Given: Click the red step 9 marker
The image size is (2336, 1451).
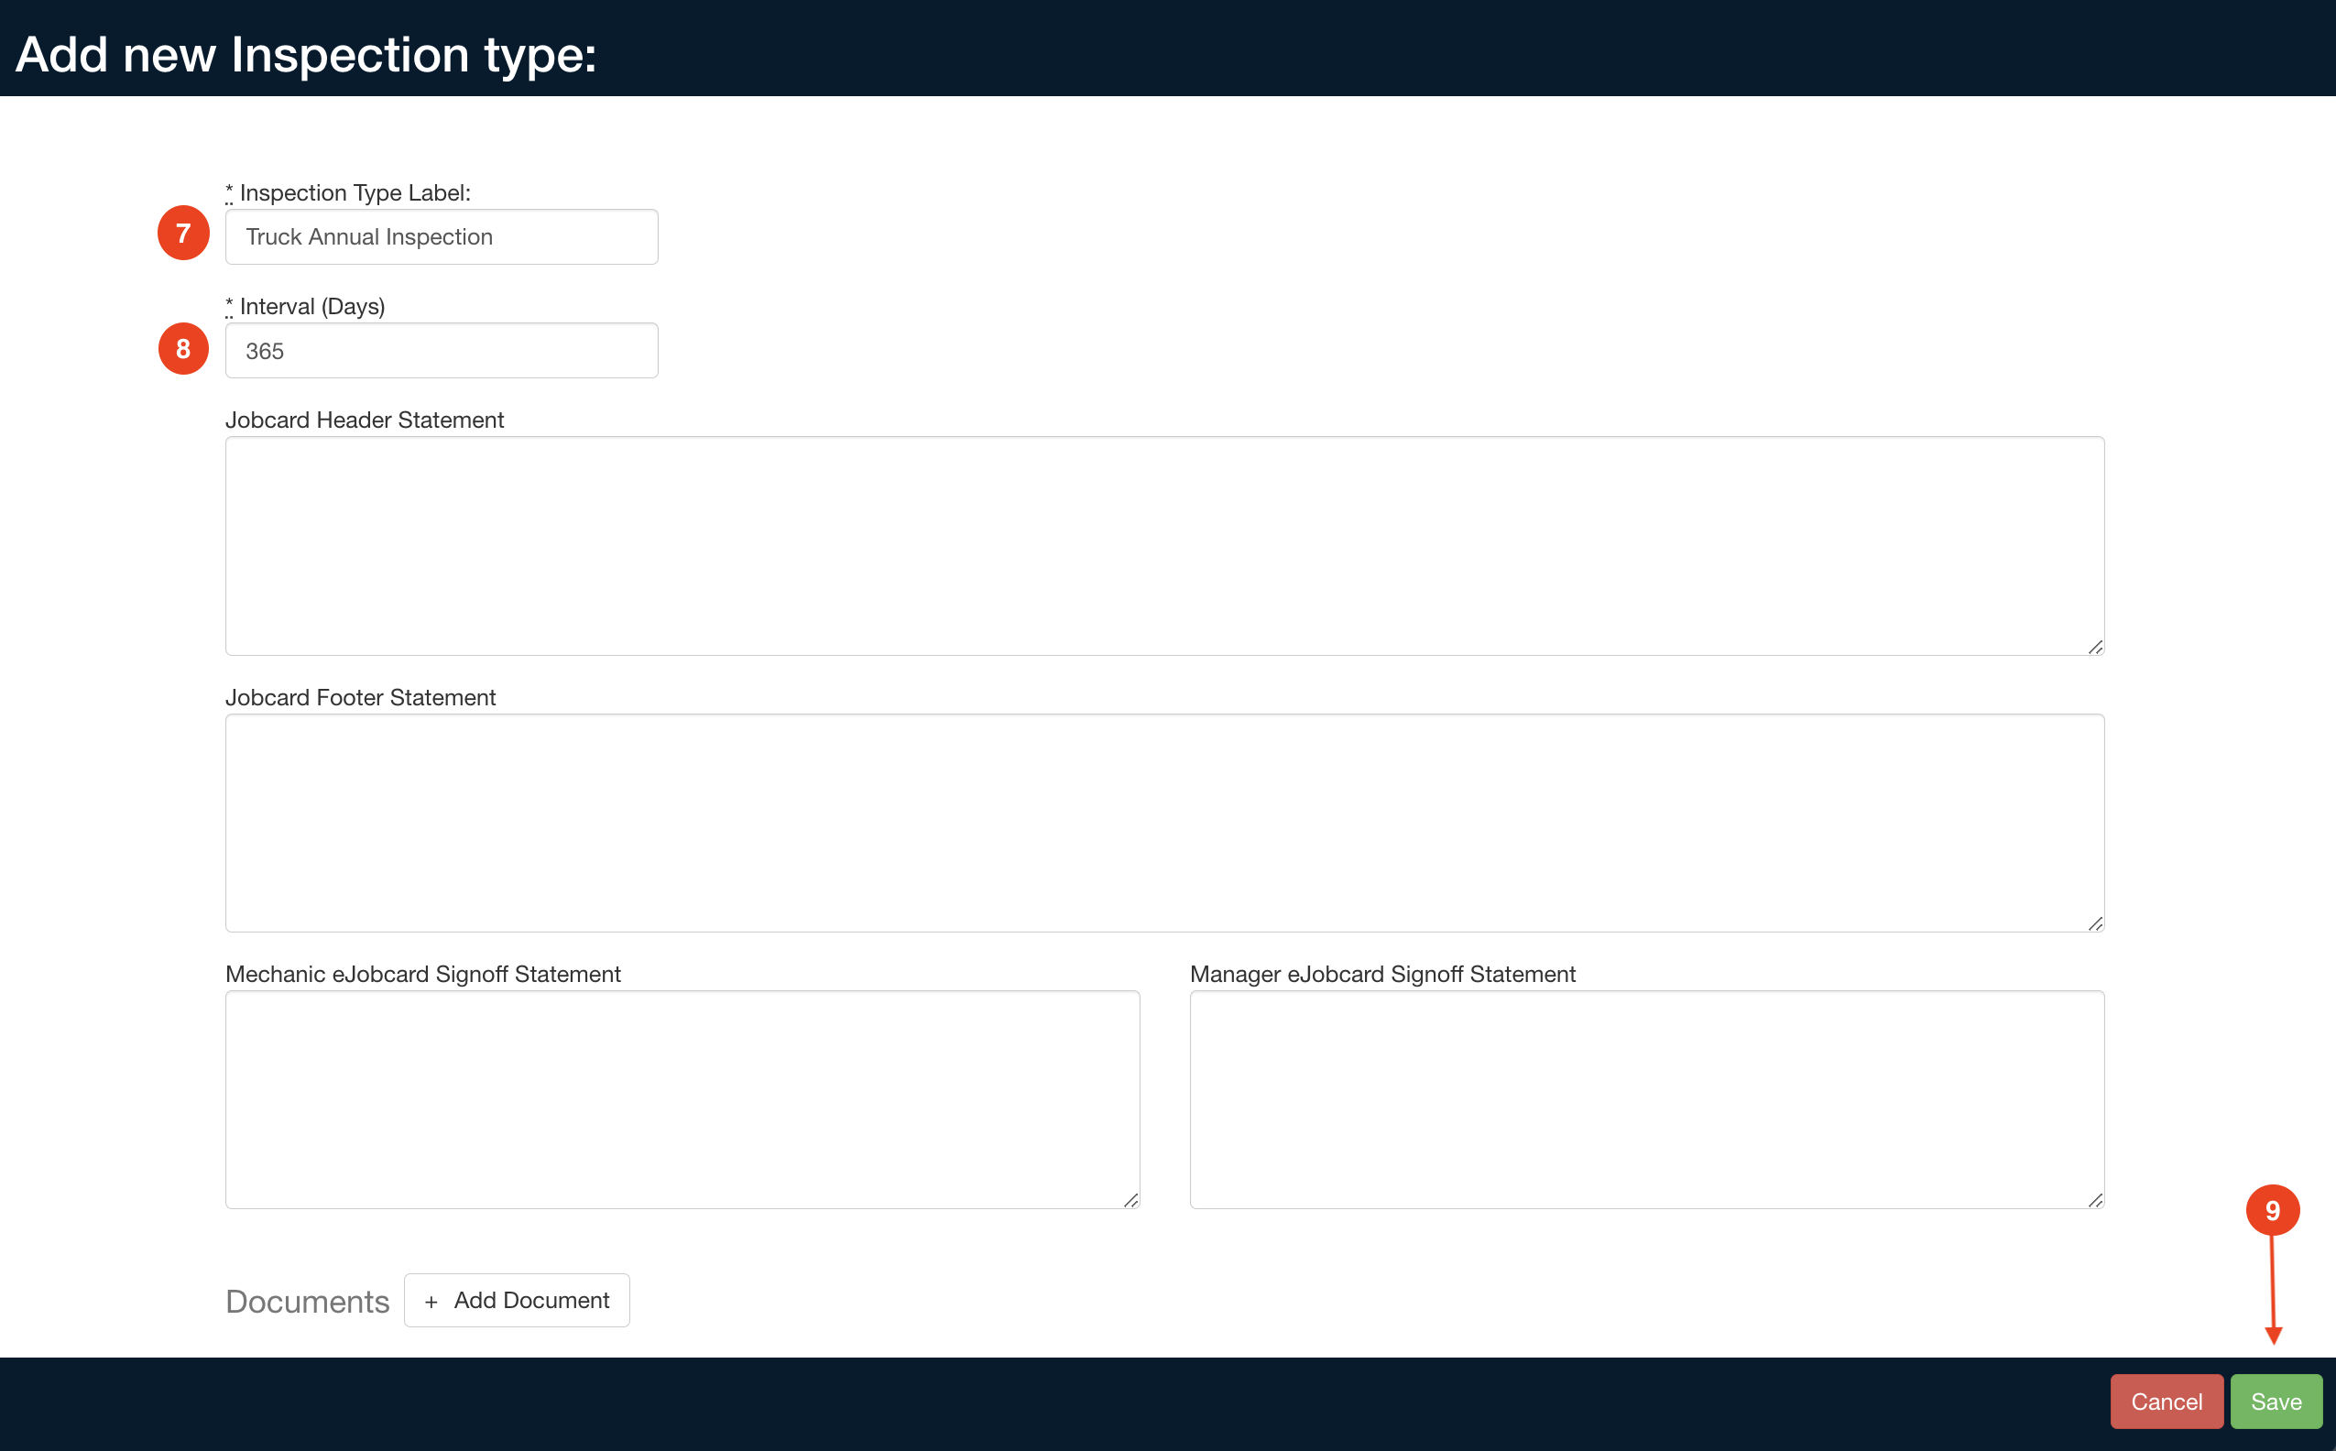Looking at the screenshot, I should point(2272,1210).
